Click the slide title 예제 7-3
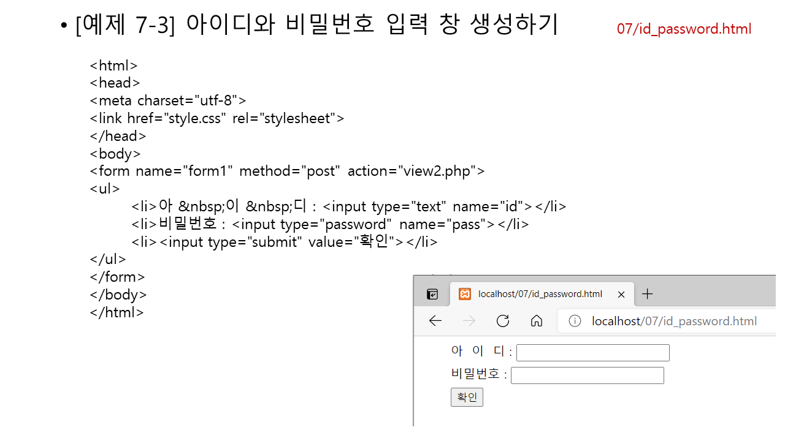This screenshot has height=441, width=785. pos(316,26)
